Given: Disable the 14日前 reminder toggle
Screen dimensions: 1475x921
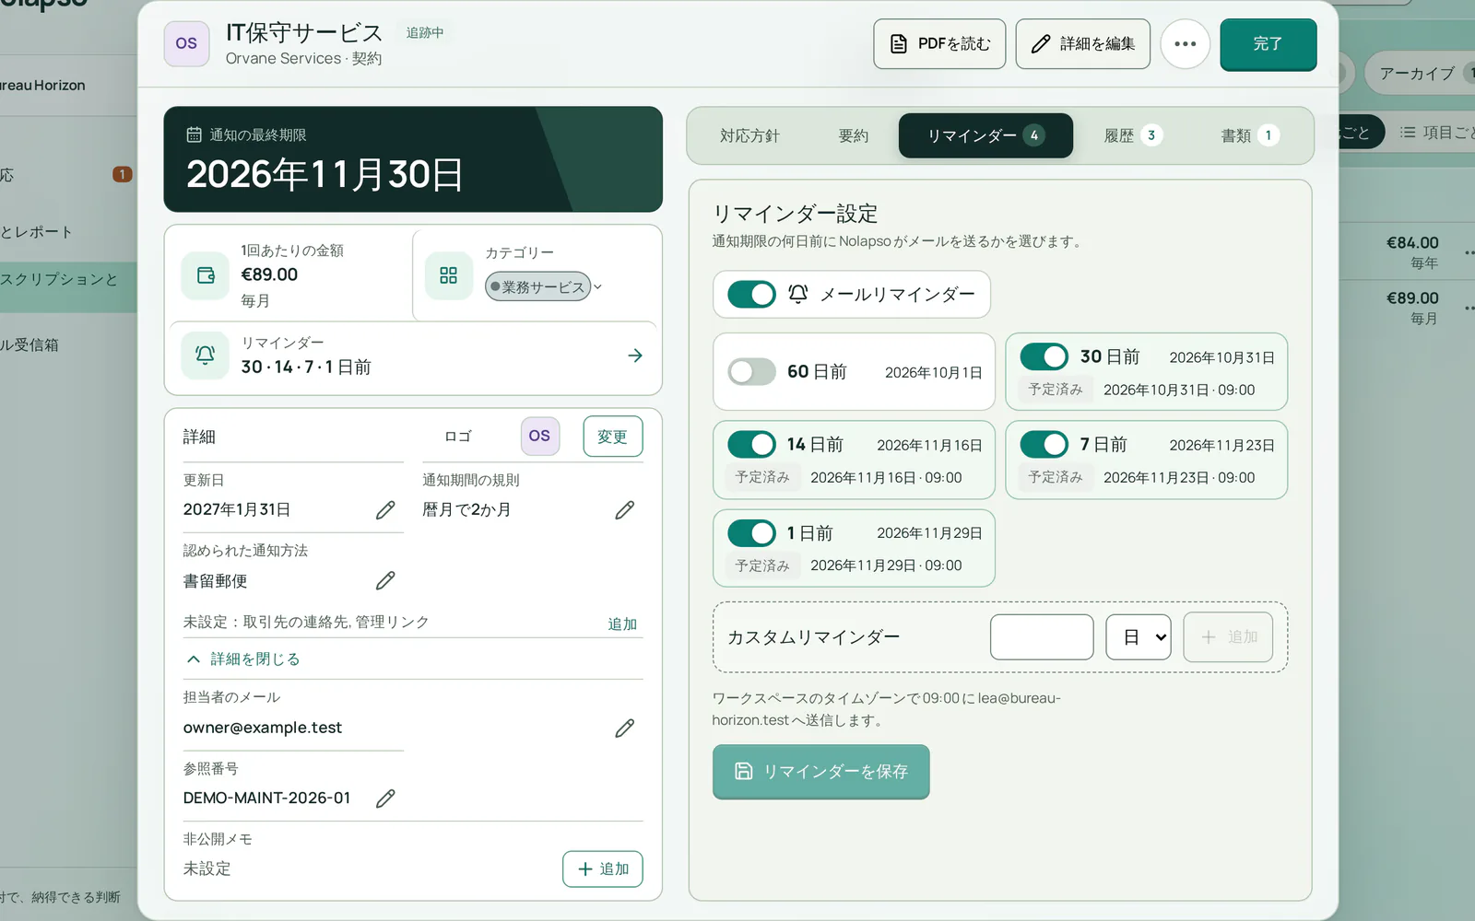Looking at the screenshot, I should [x=751, y=445].
